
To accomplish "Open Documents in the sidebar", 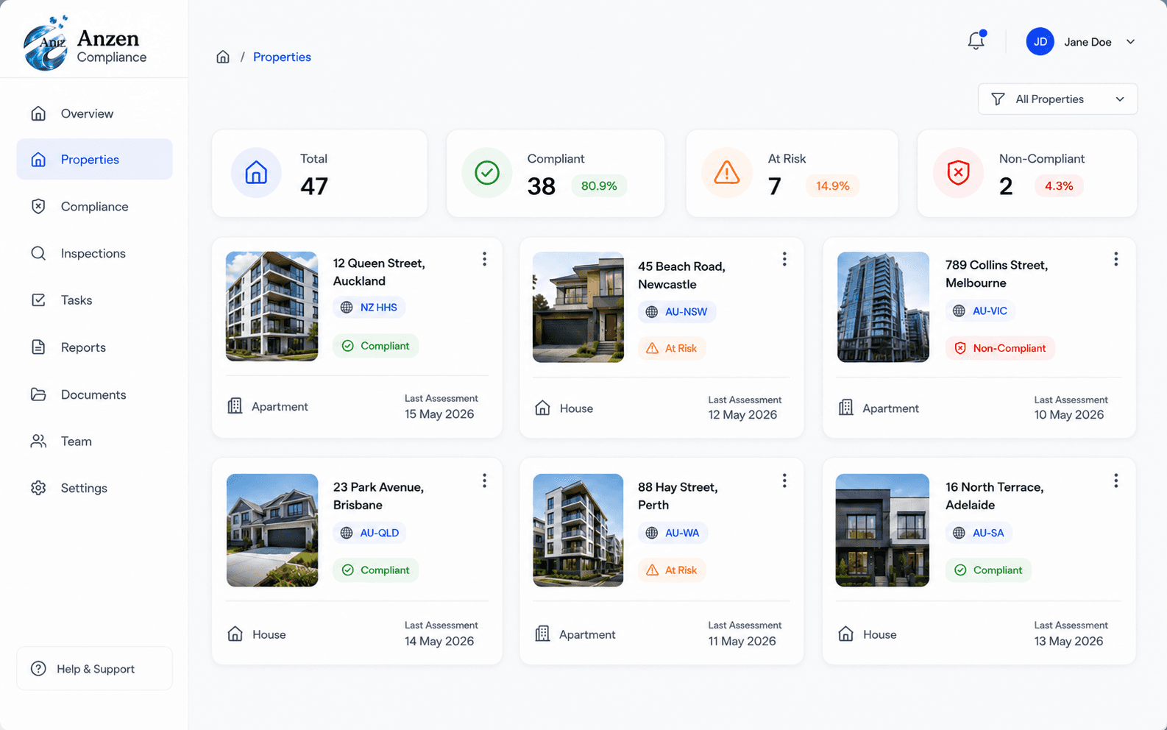I will pyautogui.click(x=94, y=394).
